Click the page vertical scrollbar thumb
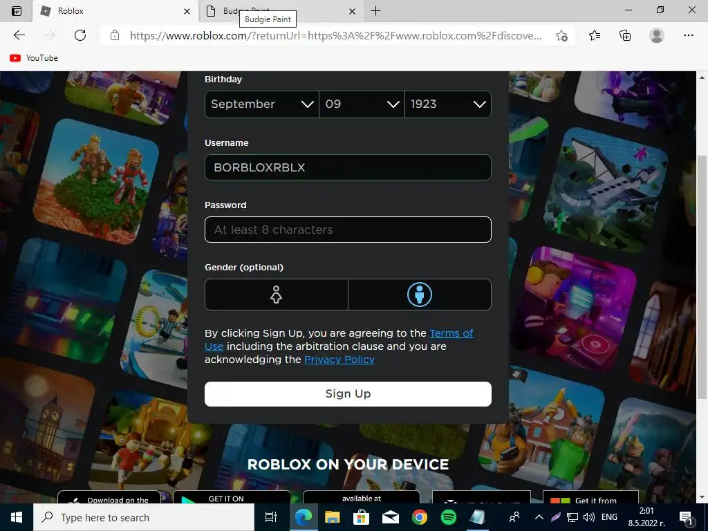Image resolution: width=708 pixels, height=531 pixels. pyautogui.click(x=702, y=277)
